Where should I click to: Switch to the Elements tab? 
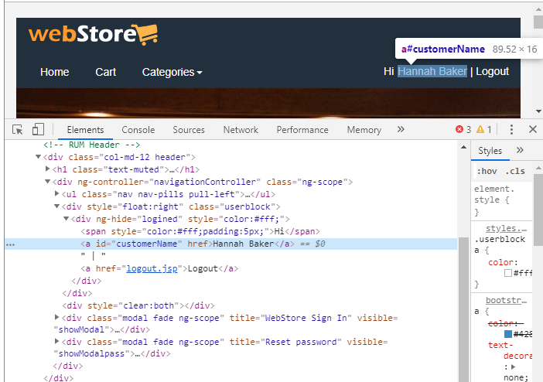point(85,130)
